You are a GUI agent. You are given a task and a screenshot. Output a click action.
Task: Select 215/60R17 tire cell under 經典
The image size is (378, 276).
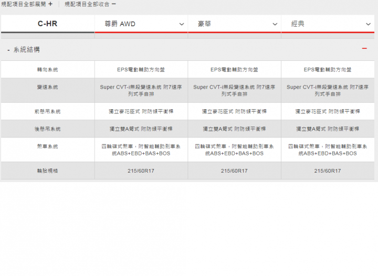pos(328,171)
